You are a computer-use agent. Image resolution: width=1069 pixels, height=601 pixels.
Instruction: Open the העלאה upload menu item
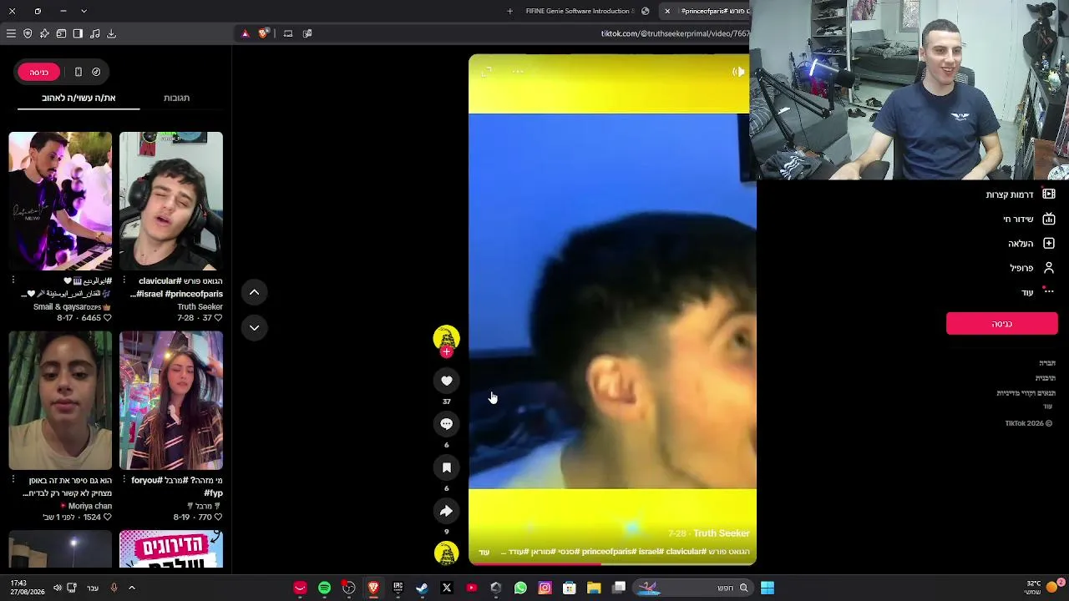(x=1031, y=244)
